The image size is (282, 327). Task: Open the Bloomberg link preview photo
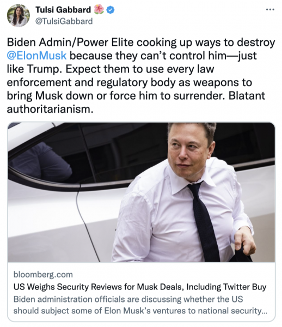point(141,192)
